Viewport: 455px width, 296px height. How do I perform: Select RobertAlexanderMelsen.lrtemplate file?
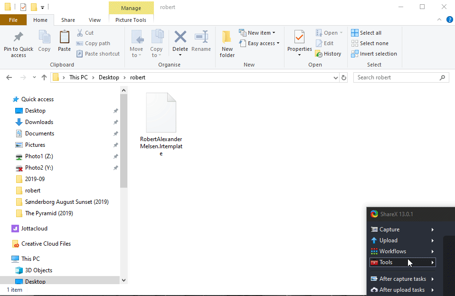161,124
